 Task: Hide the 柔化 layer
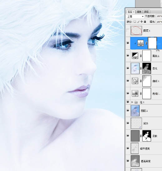coord(128,68)
